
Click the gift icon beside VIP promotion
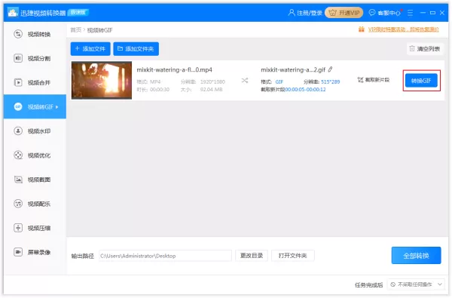pos(361,29)
